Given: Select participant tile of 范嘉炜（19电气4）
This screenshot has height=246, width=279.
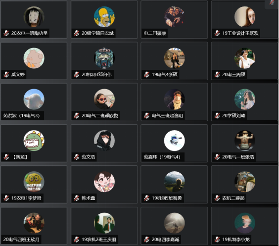Looking at the screenshot, I should click(174, 143).
